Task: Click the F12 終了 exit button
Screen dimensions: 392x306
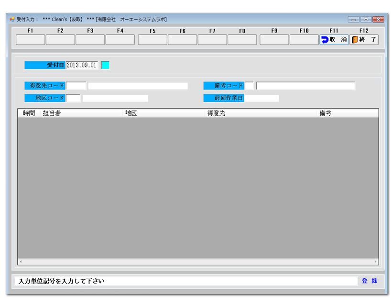Action: coord(364,40)
